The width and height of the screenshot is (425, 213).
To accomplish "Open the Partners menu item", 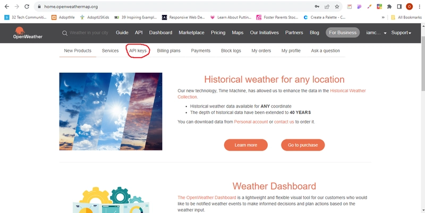I will coord(294,33).
